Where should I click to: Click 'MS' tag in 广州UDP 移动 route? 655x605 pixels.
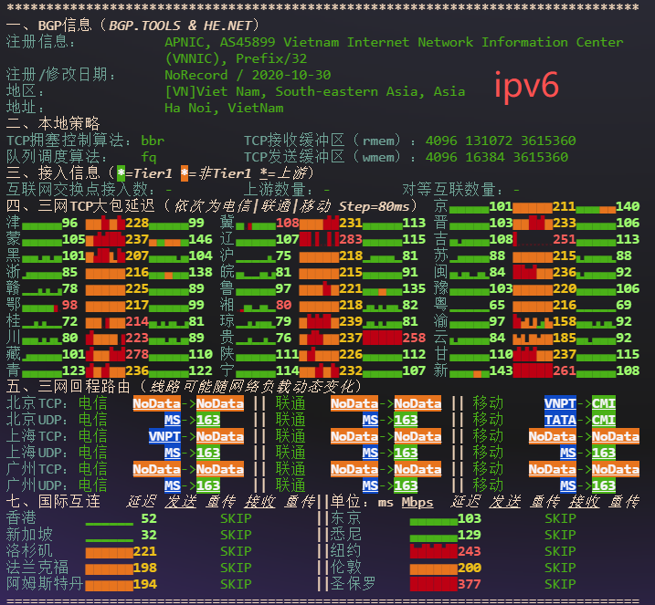(x=568, y=485)
